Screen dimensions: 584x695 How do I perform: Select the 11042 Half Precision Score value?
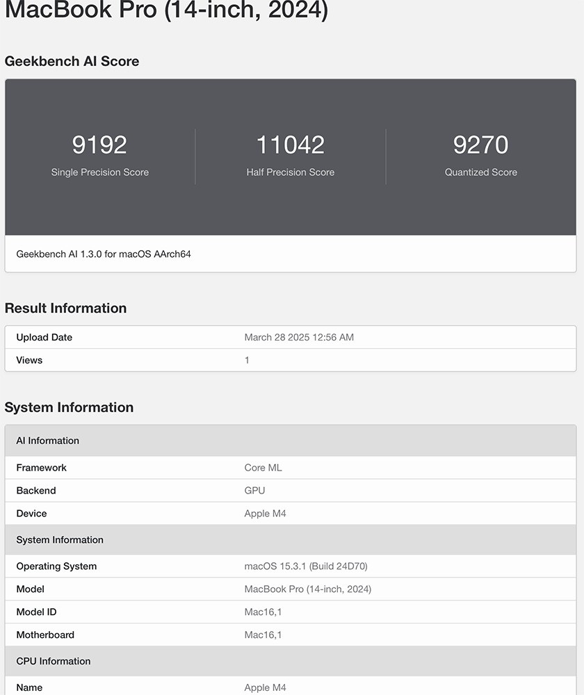pyautogui.click(x=290, y=145)
